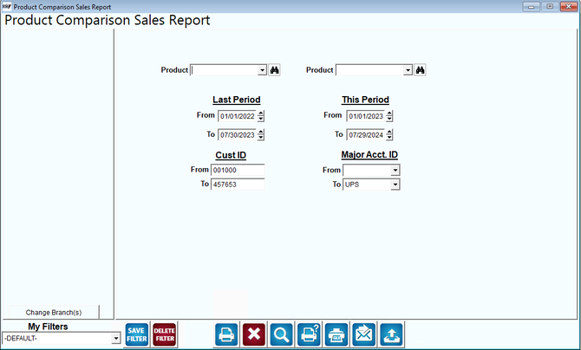Click Last Period From date 01/01/2022

(238, 116)
